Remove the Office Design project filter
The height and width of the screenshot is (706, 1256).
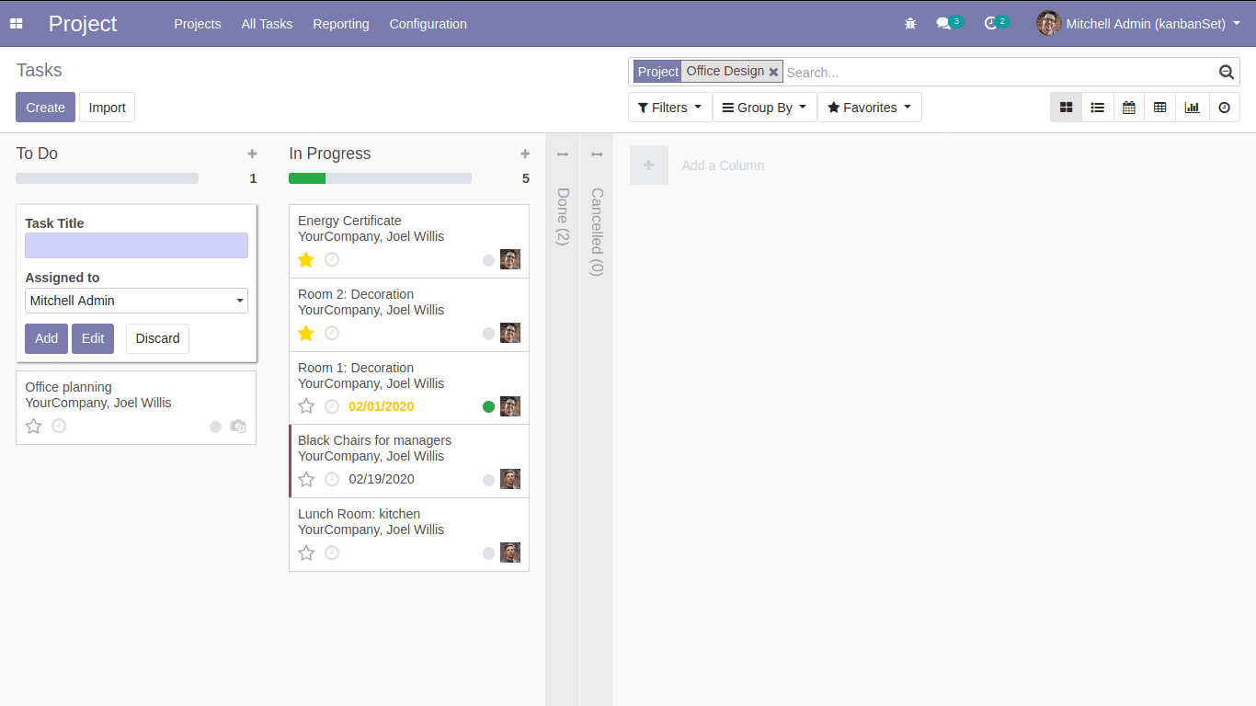[x=774, y=72]
